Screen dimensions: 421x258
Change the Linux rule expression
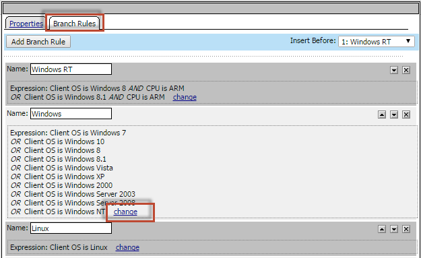click(127, 247)
